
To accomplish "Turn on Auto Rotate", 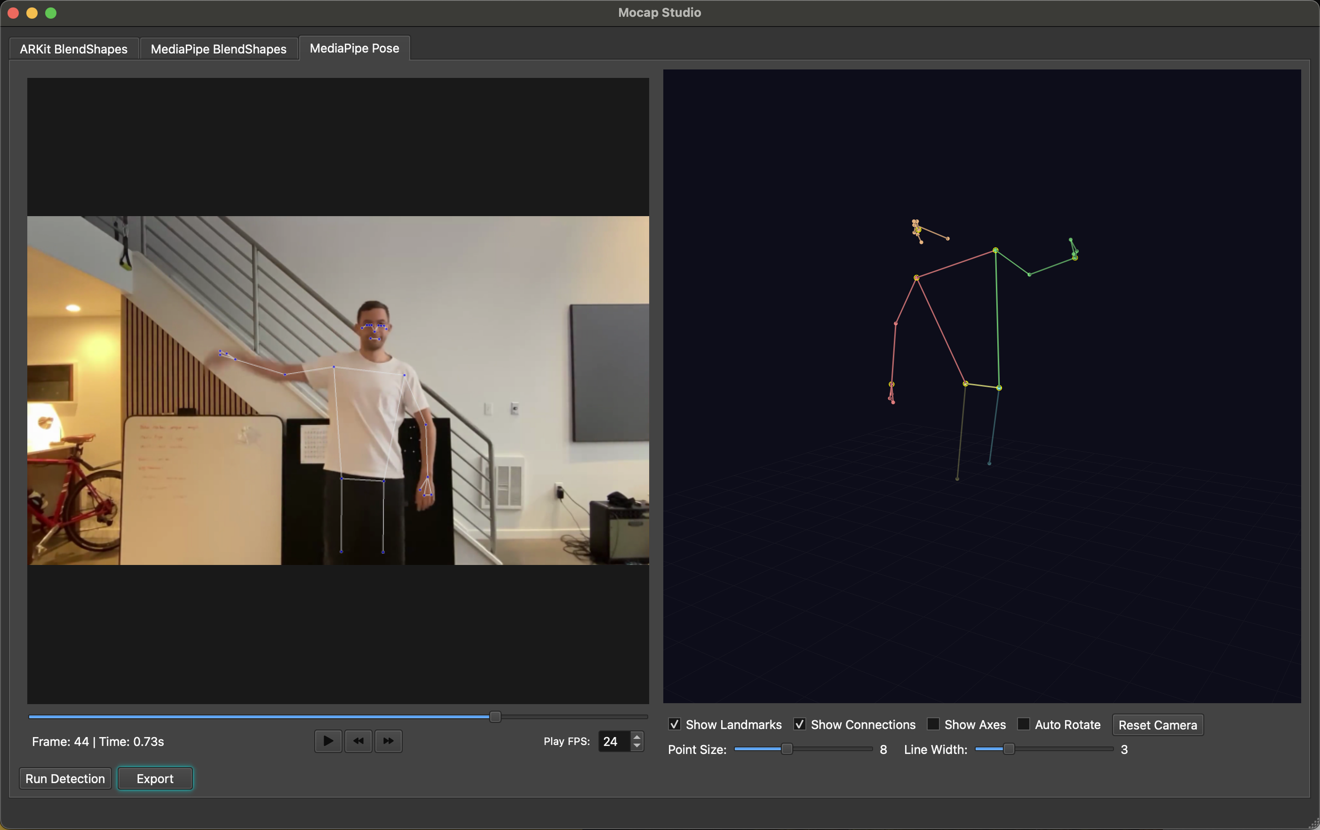I will 1023,724.
